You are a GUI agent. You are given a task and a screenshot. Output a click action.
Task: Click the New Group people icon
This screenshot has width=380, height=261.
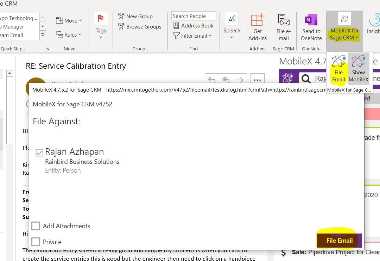pyautogui.click(x=121, y=16)
